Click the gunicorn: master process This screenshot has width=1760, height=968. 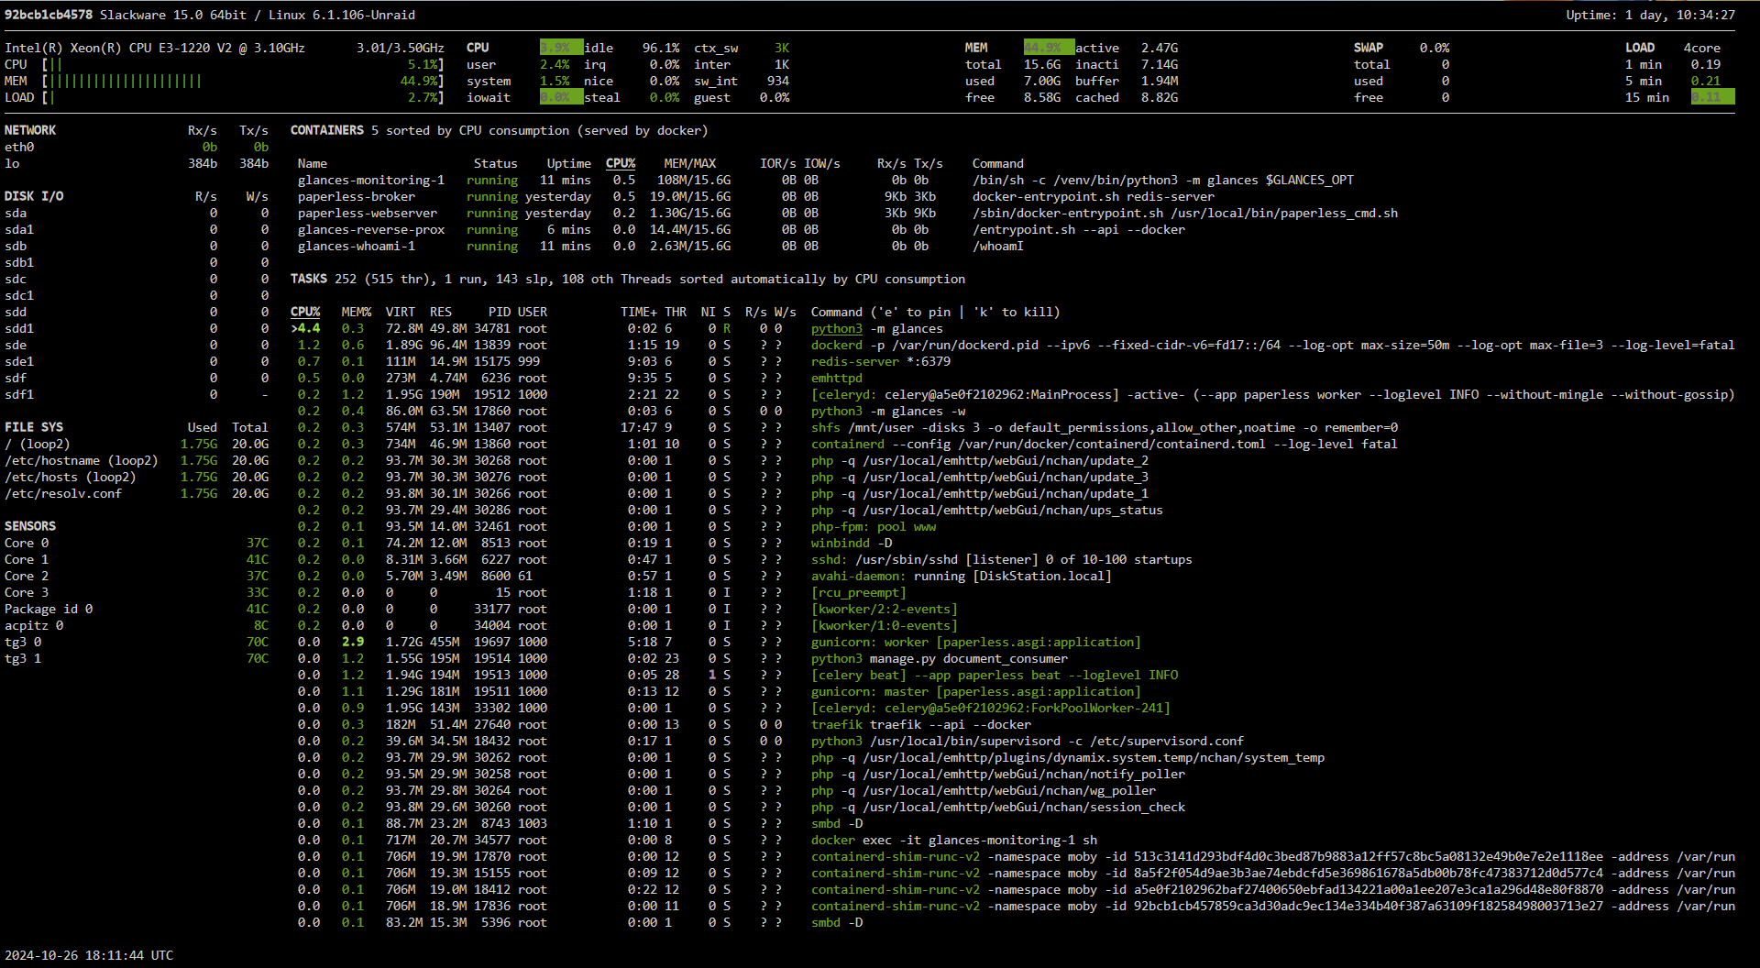[976, 691]
